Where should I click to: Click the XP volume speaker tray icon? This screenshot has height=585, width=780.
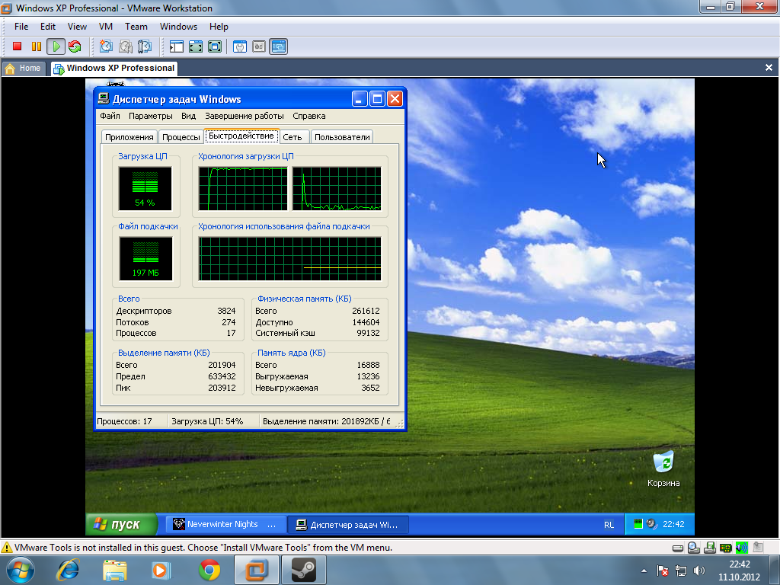(651, 524)
